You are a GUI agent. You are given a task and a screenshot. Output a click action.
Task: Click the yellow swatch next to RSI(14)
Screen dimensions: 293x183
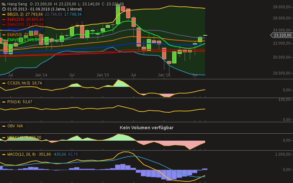click(4, 102)
